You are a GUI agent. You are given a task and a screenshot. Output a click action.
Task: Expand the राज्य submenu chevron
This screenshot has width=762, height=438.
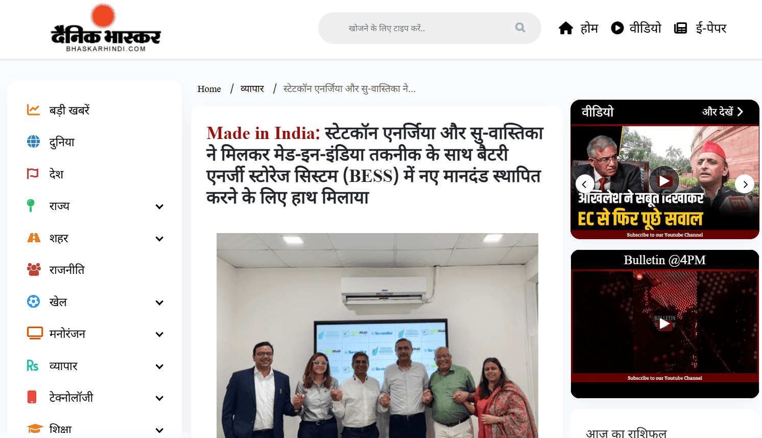pos(159,206)
